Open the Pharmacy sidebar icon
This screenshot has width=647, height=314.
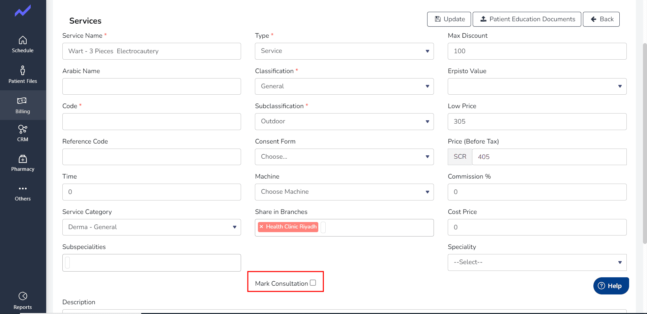pyautogui.click(x=23, y=159)
